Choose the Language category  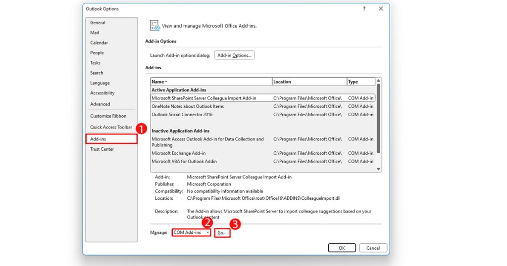[x=100, y=83]
